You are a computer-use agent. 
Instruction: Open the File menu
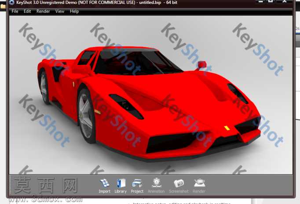15,11
